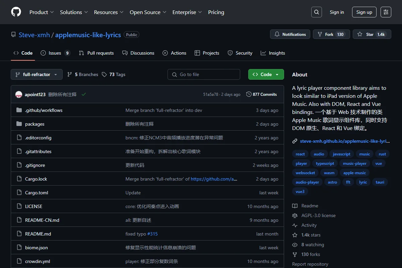Image resolution: width=402 pixels, height=268 pixels.
Task: Click the GitHub logo icon
Action: click(16, 12)
